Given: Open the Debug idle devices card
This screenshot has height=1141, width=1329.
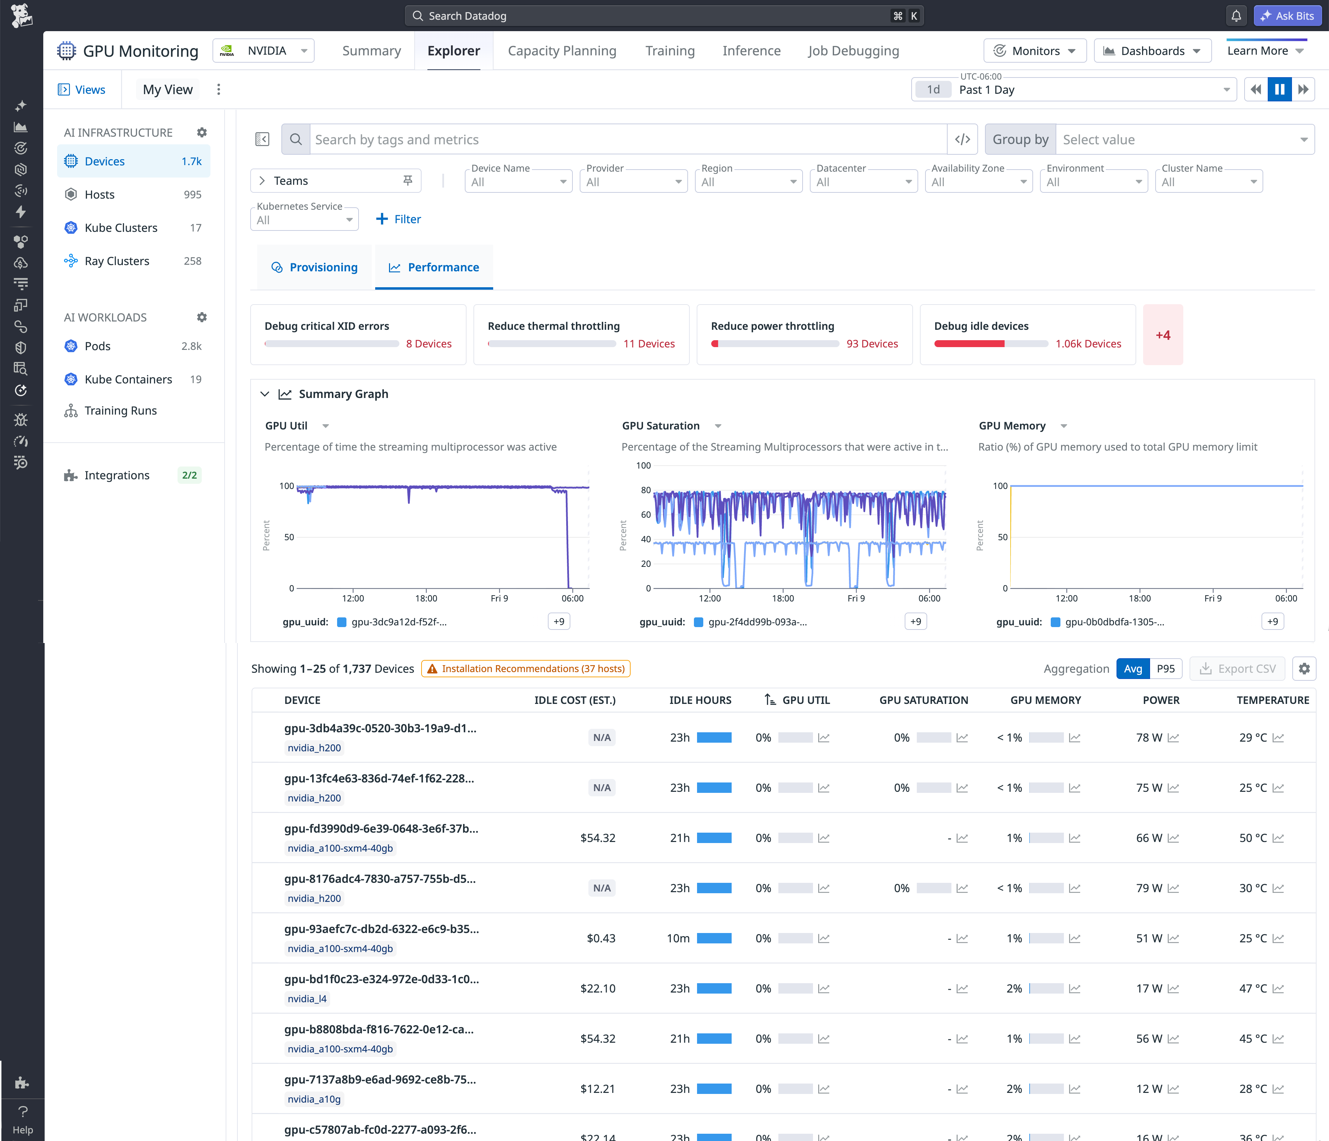Looking at the screenshot, I should coord(1028,334).
